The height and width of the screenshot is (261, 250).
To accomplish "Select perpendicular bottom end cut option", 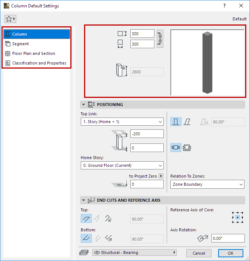I will click(x=98, y=238).
